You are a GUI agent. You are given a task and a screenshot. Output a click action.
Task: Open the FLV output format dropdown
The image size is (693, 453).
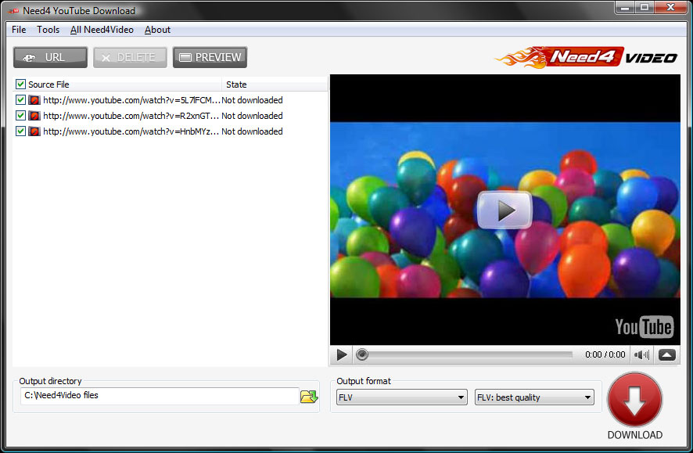(401, 397)
